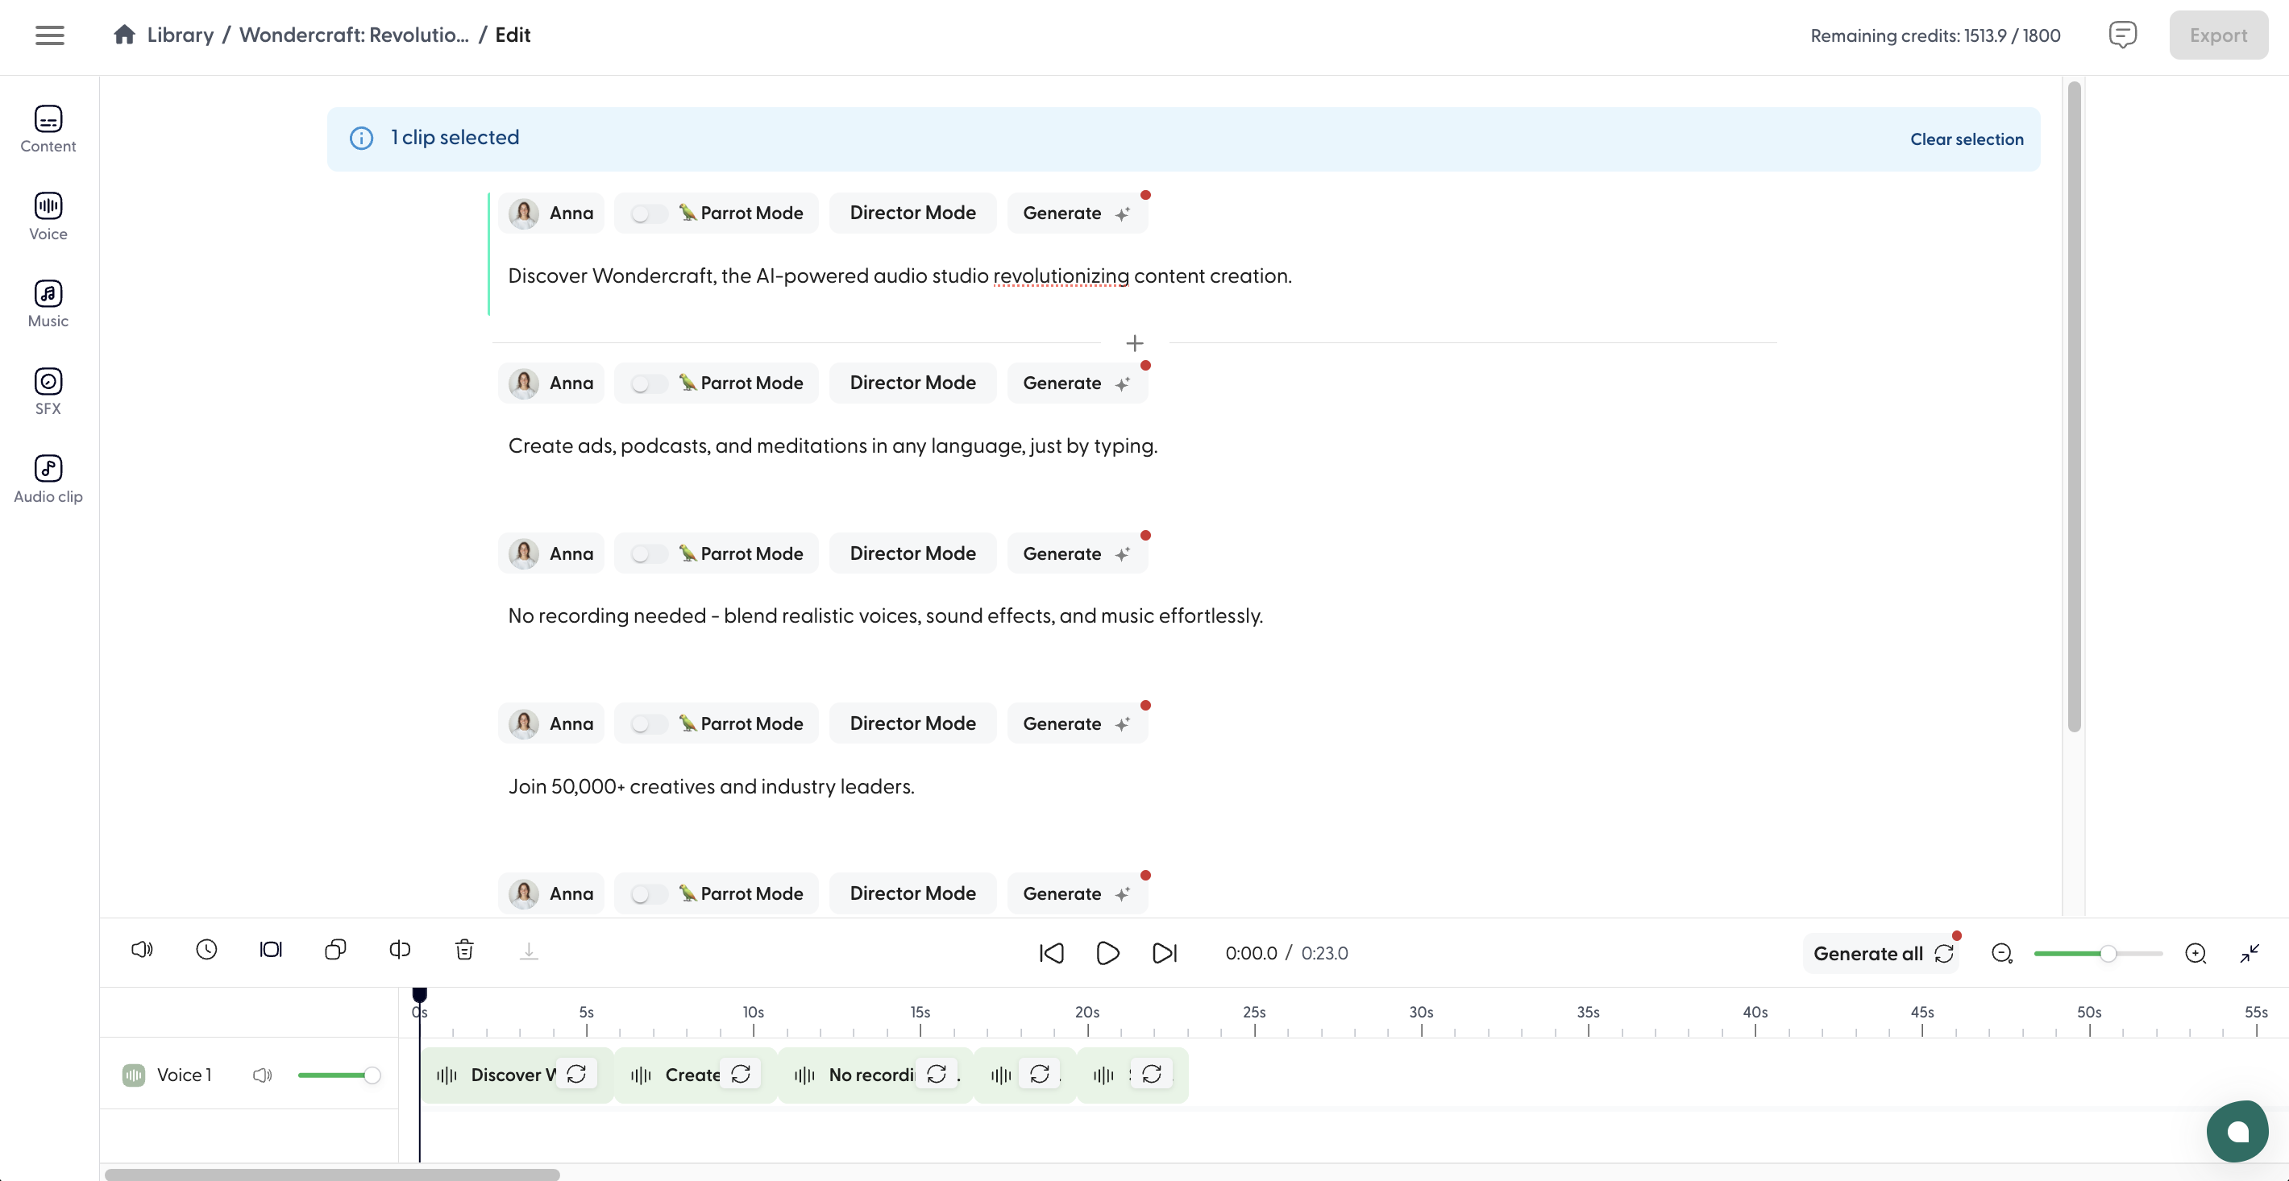Open Music panel in sidebar

(x=48, y=305)
